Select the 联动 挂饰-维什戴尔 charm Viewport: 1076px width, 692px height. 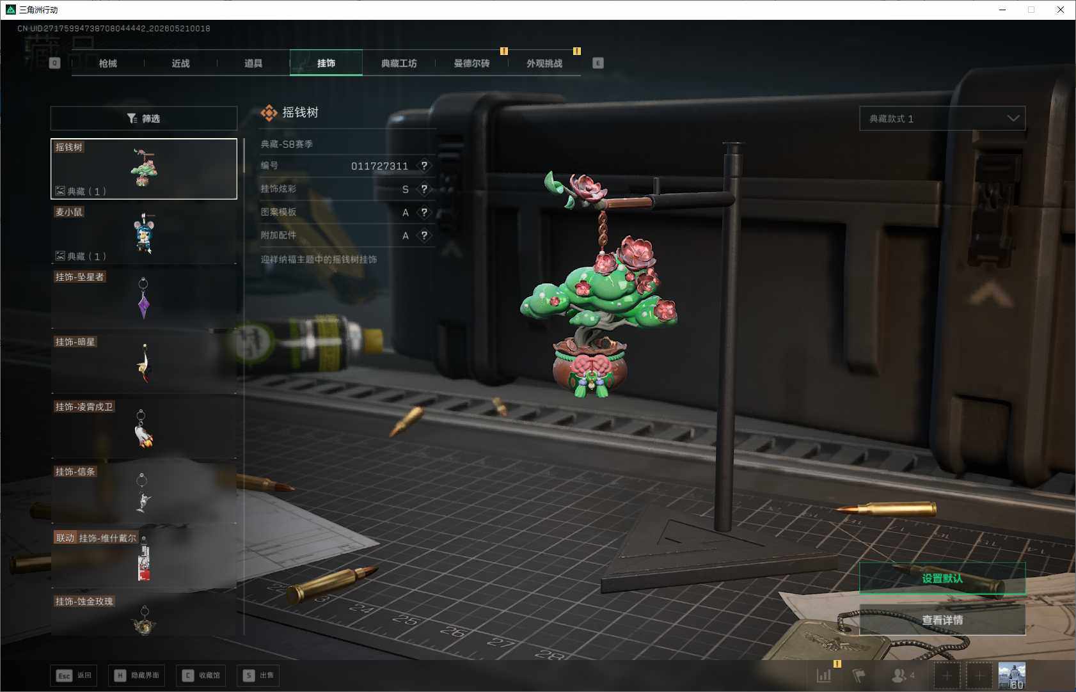pos(144,558)
